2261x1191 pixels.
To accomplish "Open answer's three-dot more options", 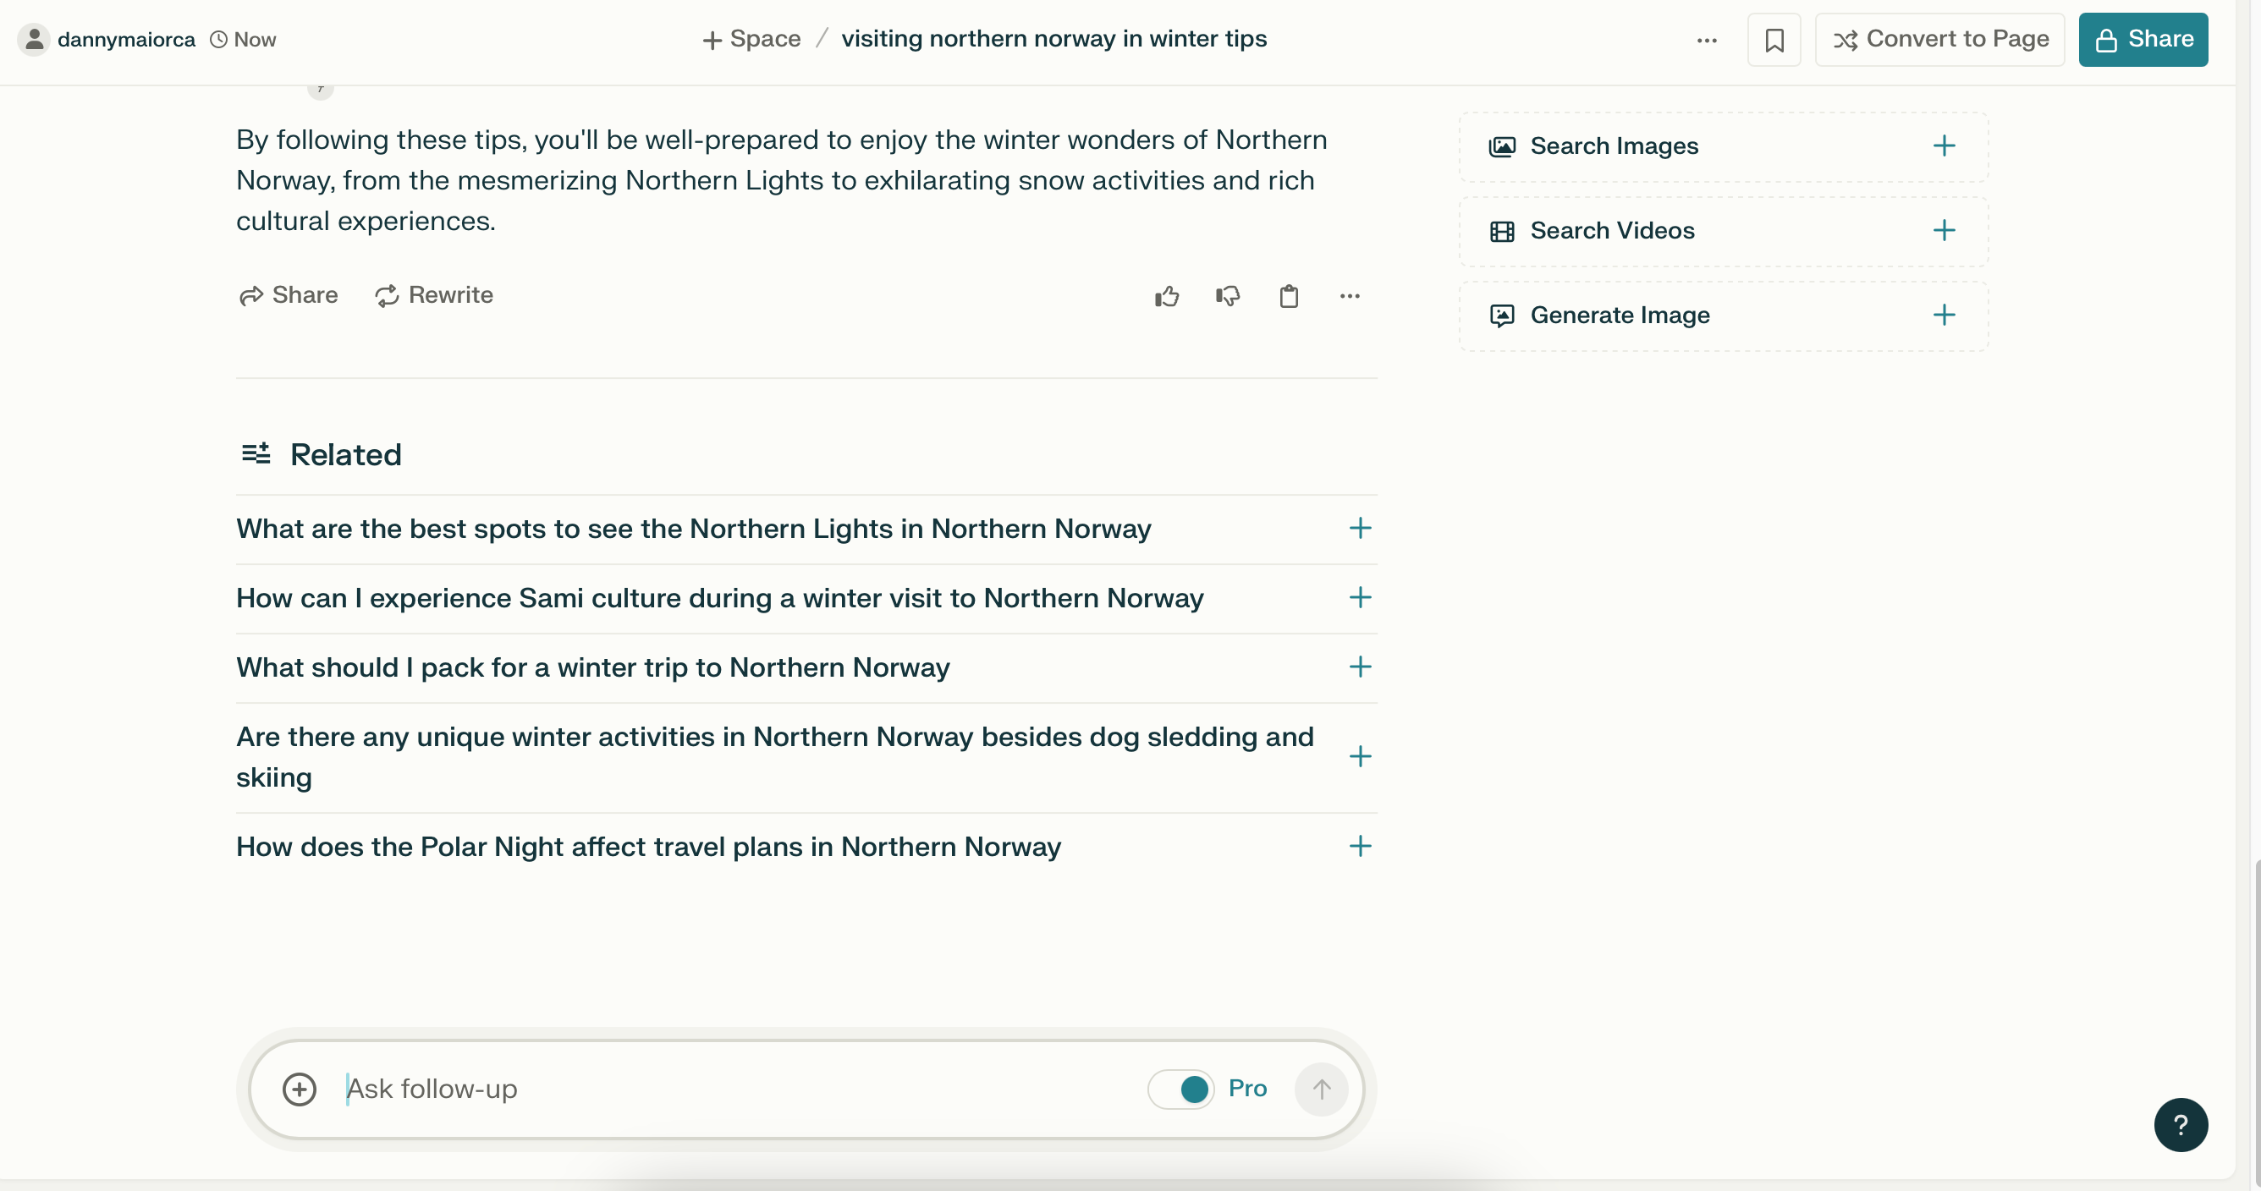I will (1350, 297).
